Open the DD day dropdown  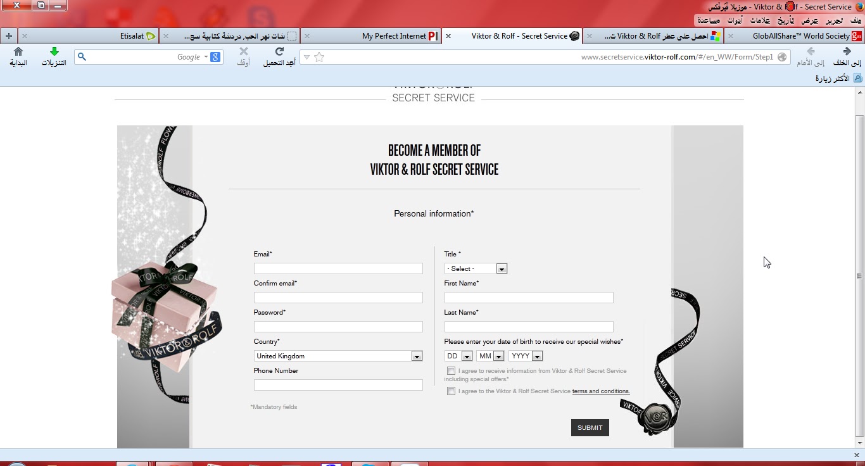click(458, 356)
